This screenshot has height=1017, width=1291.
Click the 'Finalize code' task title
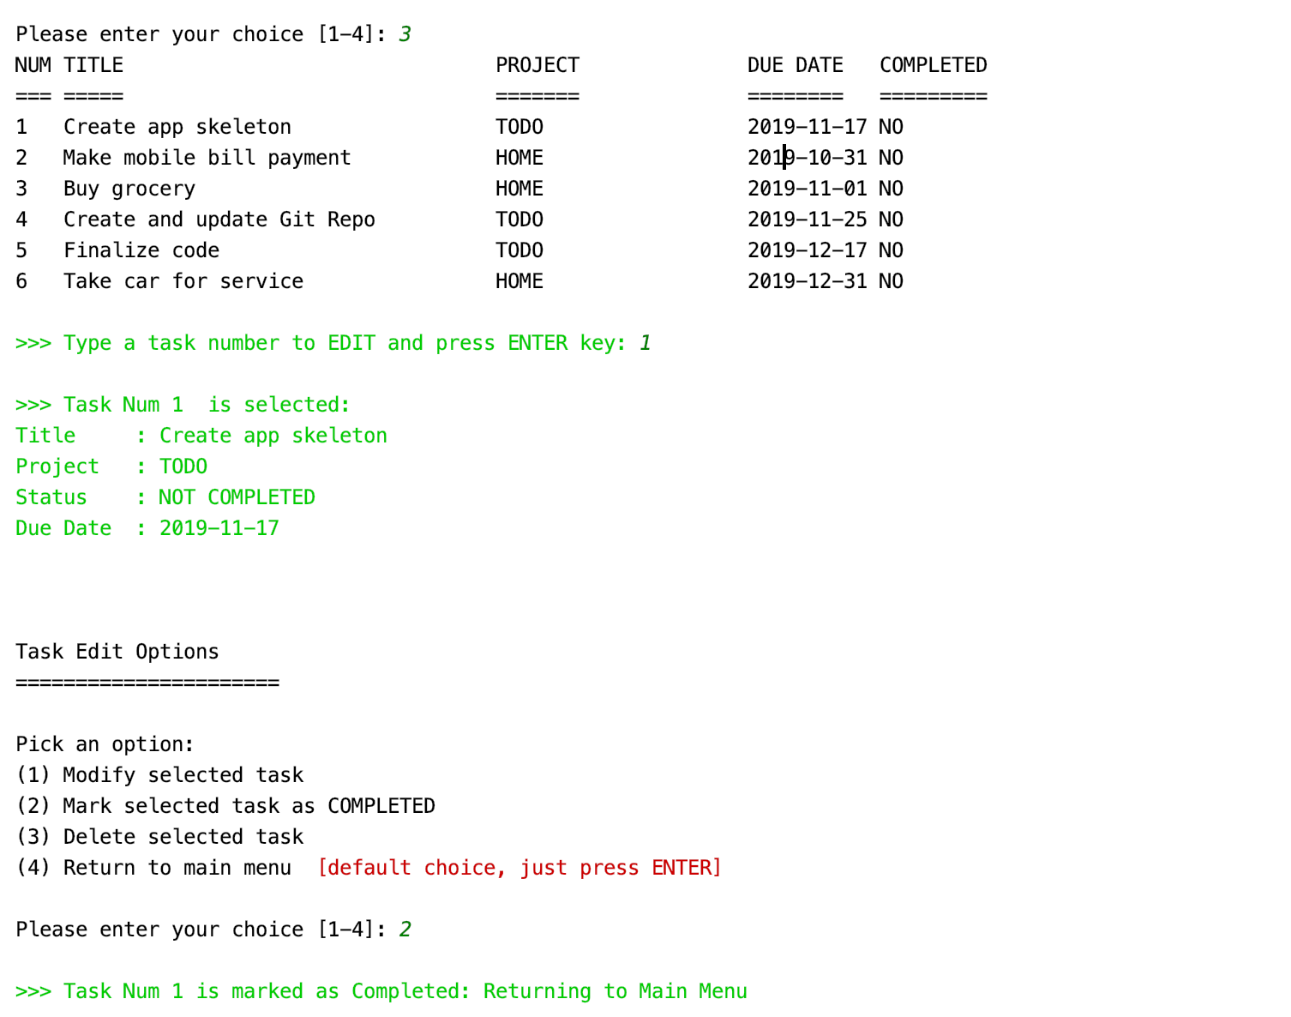[x=141, y=250]
